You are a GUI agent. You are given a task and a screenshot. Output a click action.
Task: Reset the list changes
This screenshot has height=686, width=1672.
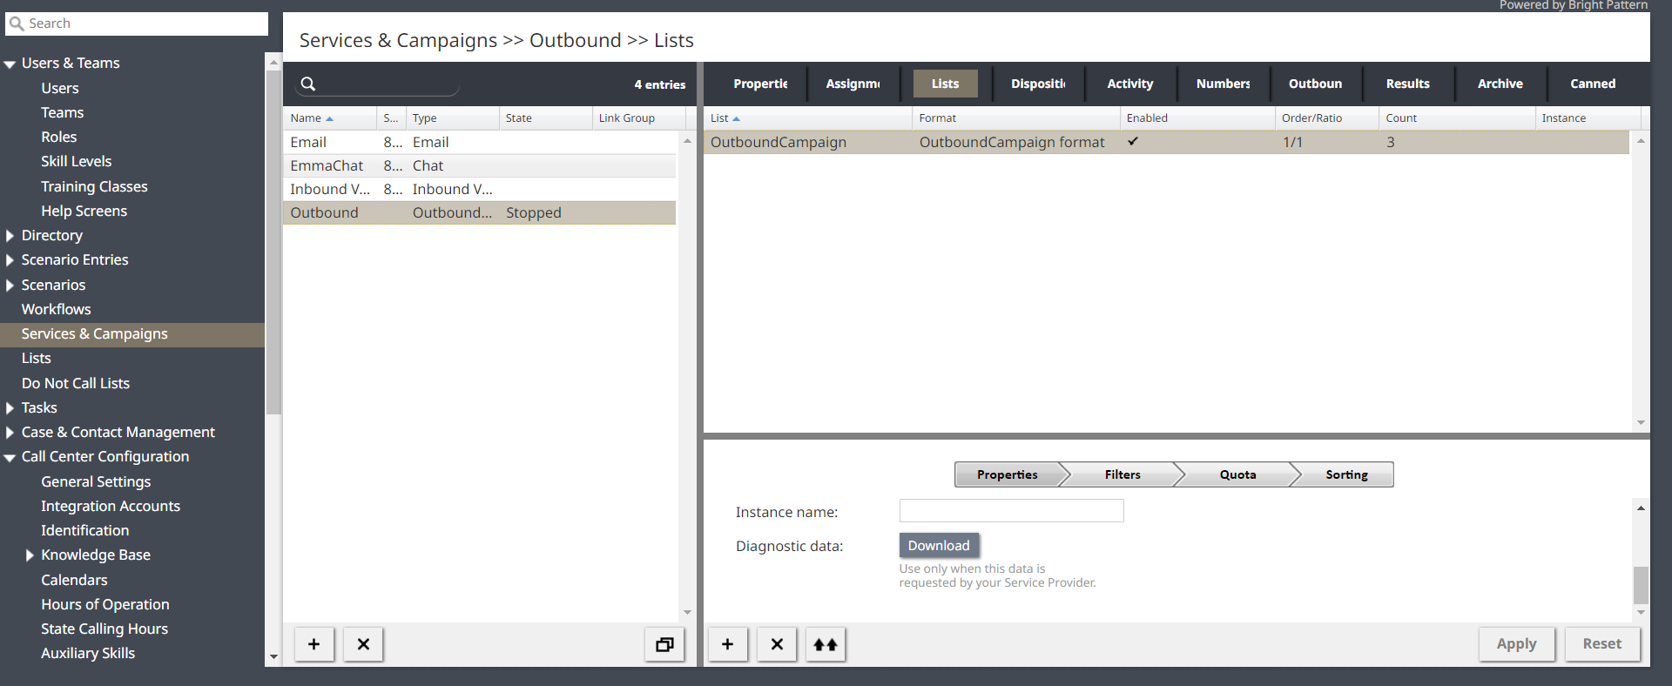coord(1602,644)
